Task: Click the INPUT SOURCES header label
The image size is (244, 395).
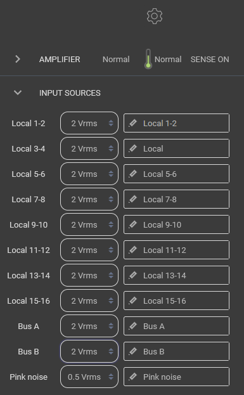Action: pos(70,93)
